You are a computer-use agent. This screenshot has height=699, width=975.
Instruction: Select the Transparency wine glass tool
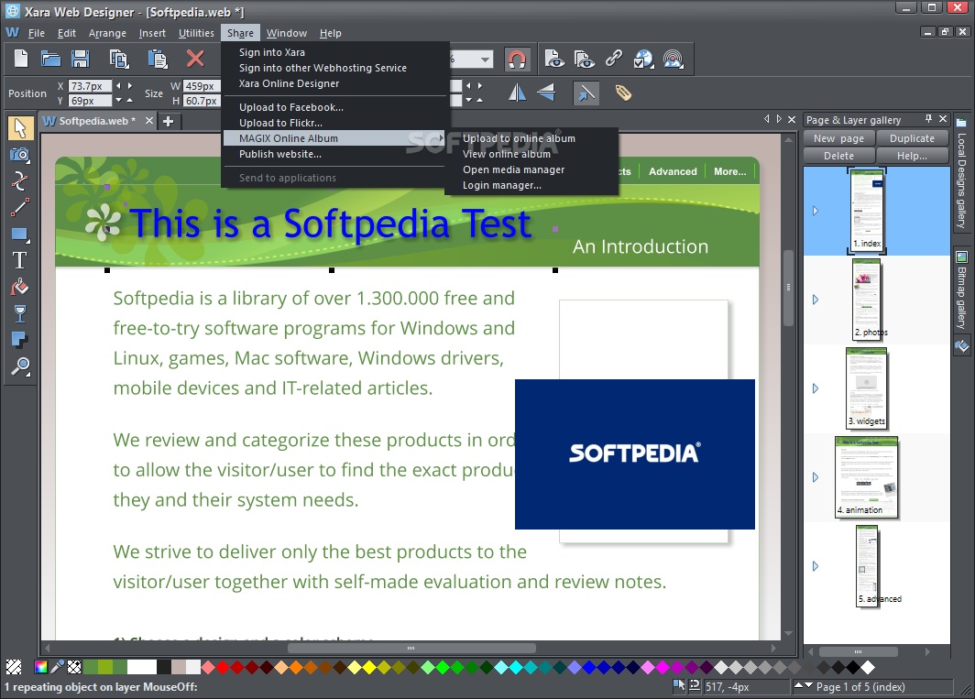pos(20,313)
